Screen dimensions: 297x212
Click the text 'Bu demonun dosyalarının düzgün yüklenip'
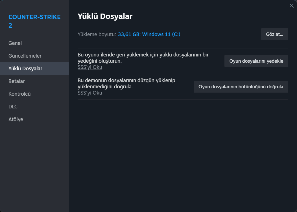click(x=126, y=80)
